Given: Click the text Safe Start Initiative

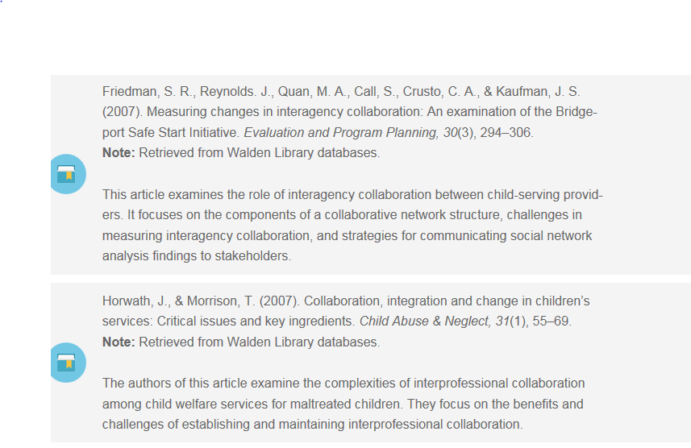Looking at the screenshot, I should 183,133.
